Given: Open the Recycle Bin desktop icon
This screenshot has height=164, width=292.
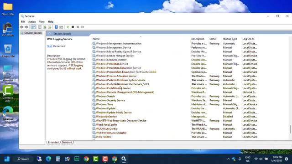Looking at the screenshot, I should coord(8,51).
